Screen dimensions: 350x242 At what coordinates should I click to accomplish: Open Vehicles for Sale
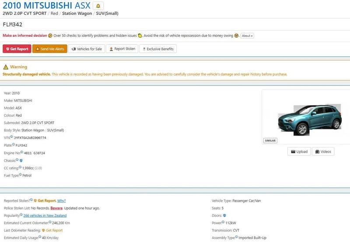pyautogui.click(x=86, y=49)
